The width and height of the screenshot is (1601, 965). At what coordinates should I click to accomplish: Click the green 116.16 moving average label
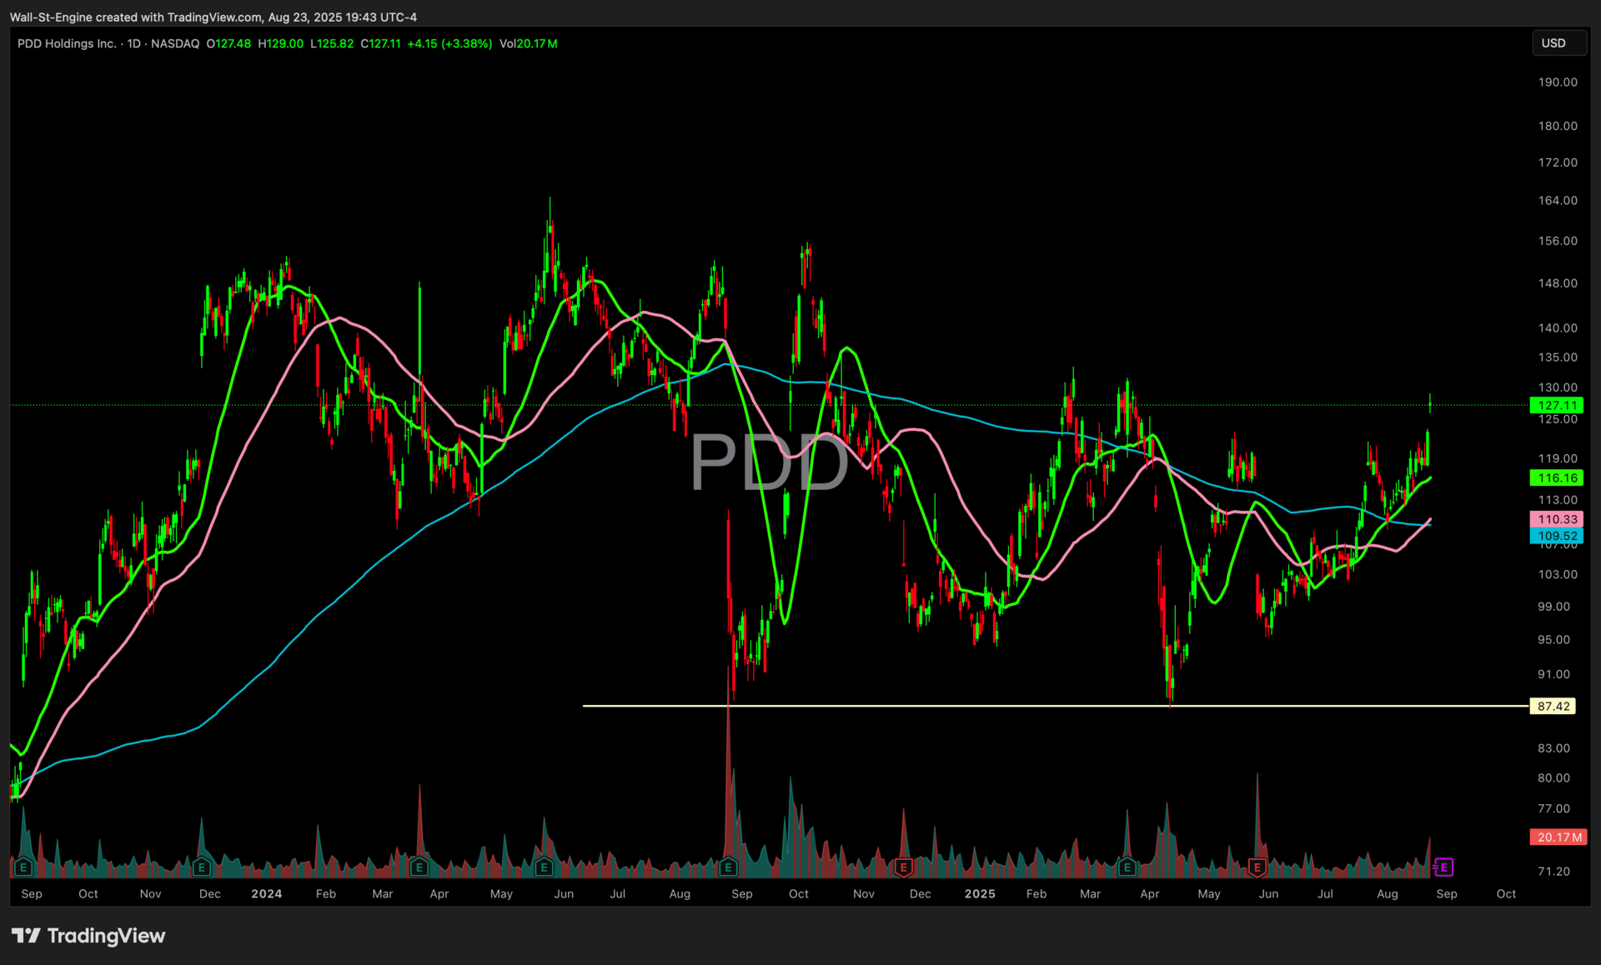[x=1557, y=477]
